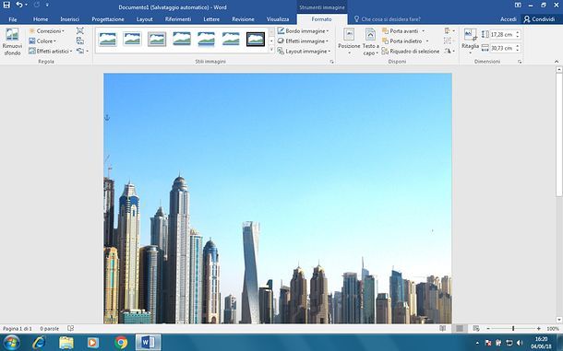Screen dimensions: 563x351
Task: Open Riquadro di selezione
Action: coord(411,52)
